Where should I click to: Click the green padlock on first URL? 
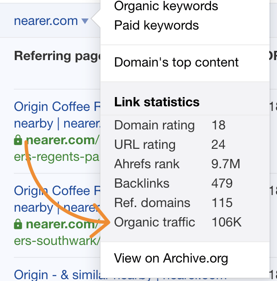tap(18, 140)
